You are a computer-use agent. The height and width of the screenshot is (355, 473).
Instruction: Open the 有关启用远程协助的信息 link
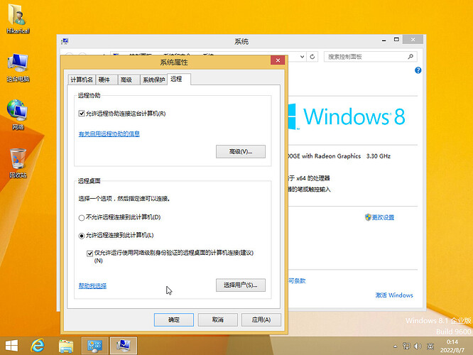[109, 134]
